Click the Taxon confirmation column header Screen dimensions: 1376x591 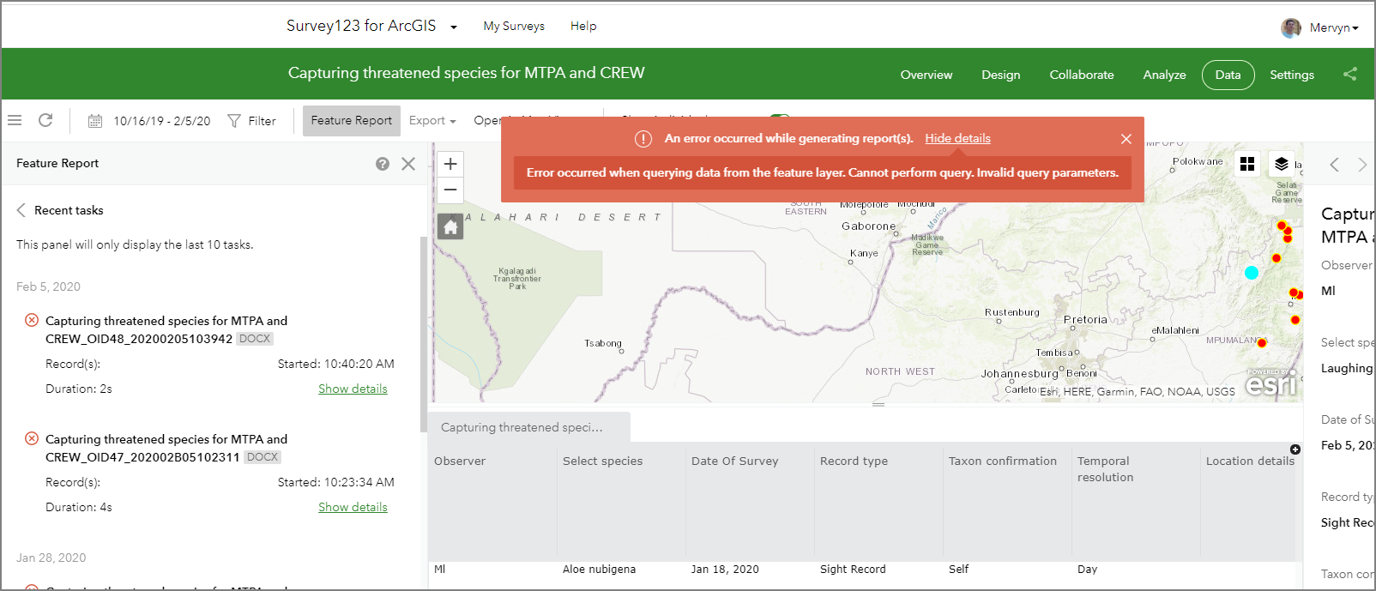[x=1003, y=461]
